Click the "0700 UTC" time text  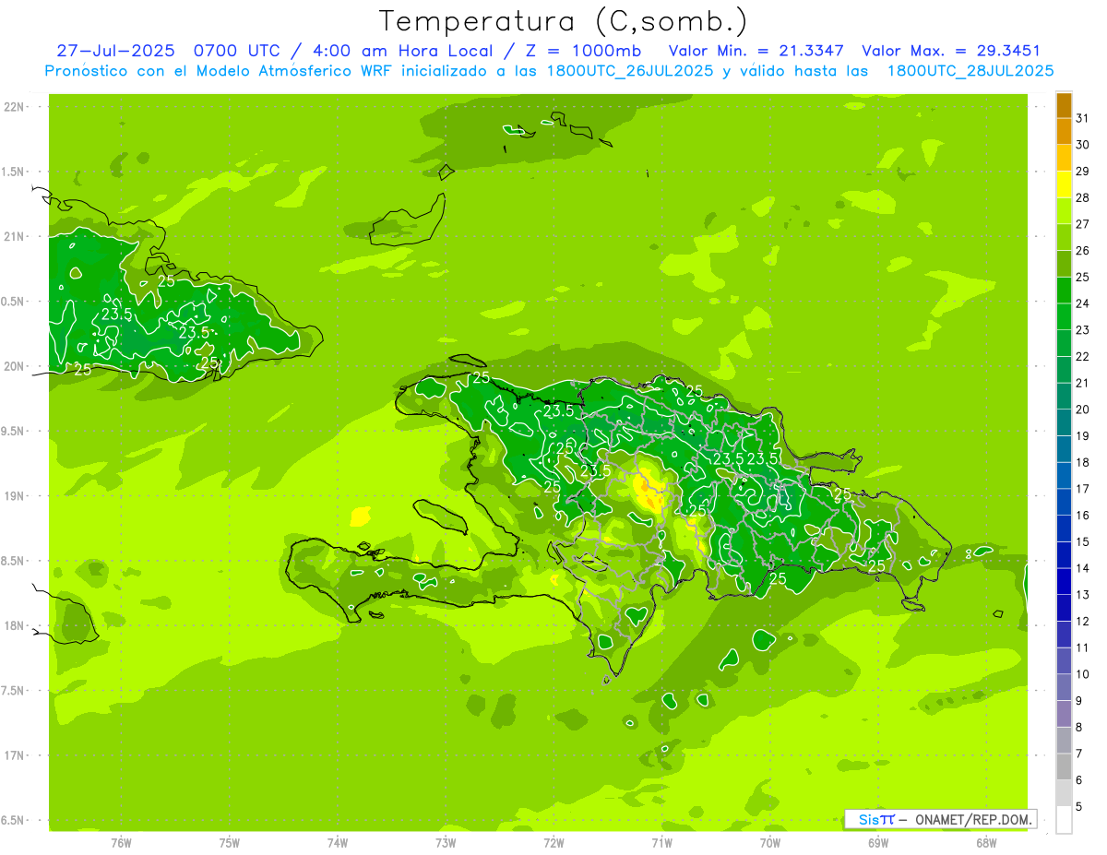[x=238, y=51]
